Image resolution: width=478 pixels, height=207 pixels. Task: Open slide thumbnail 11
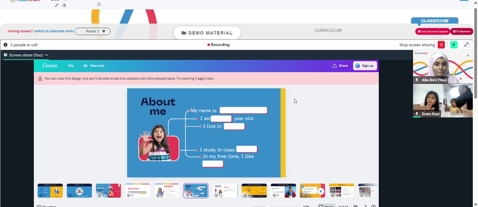[341, 191]
